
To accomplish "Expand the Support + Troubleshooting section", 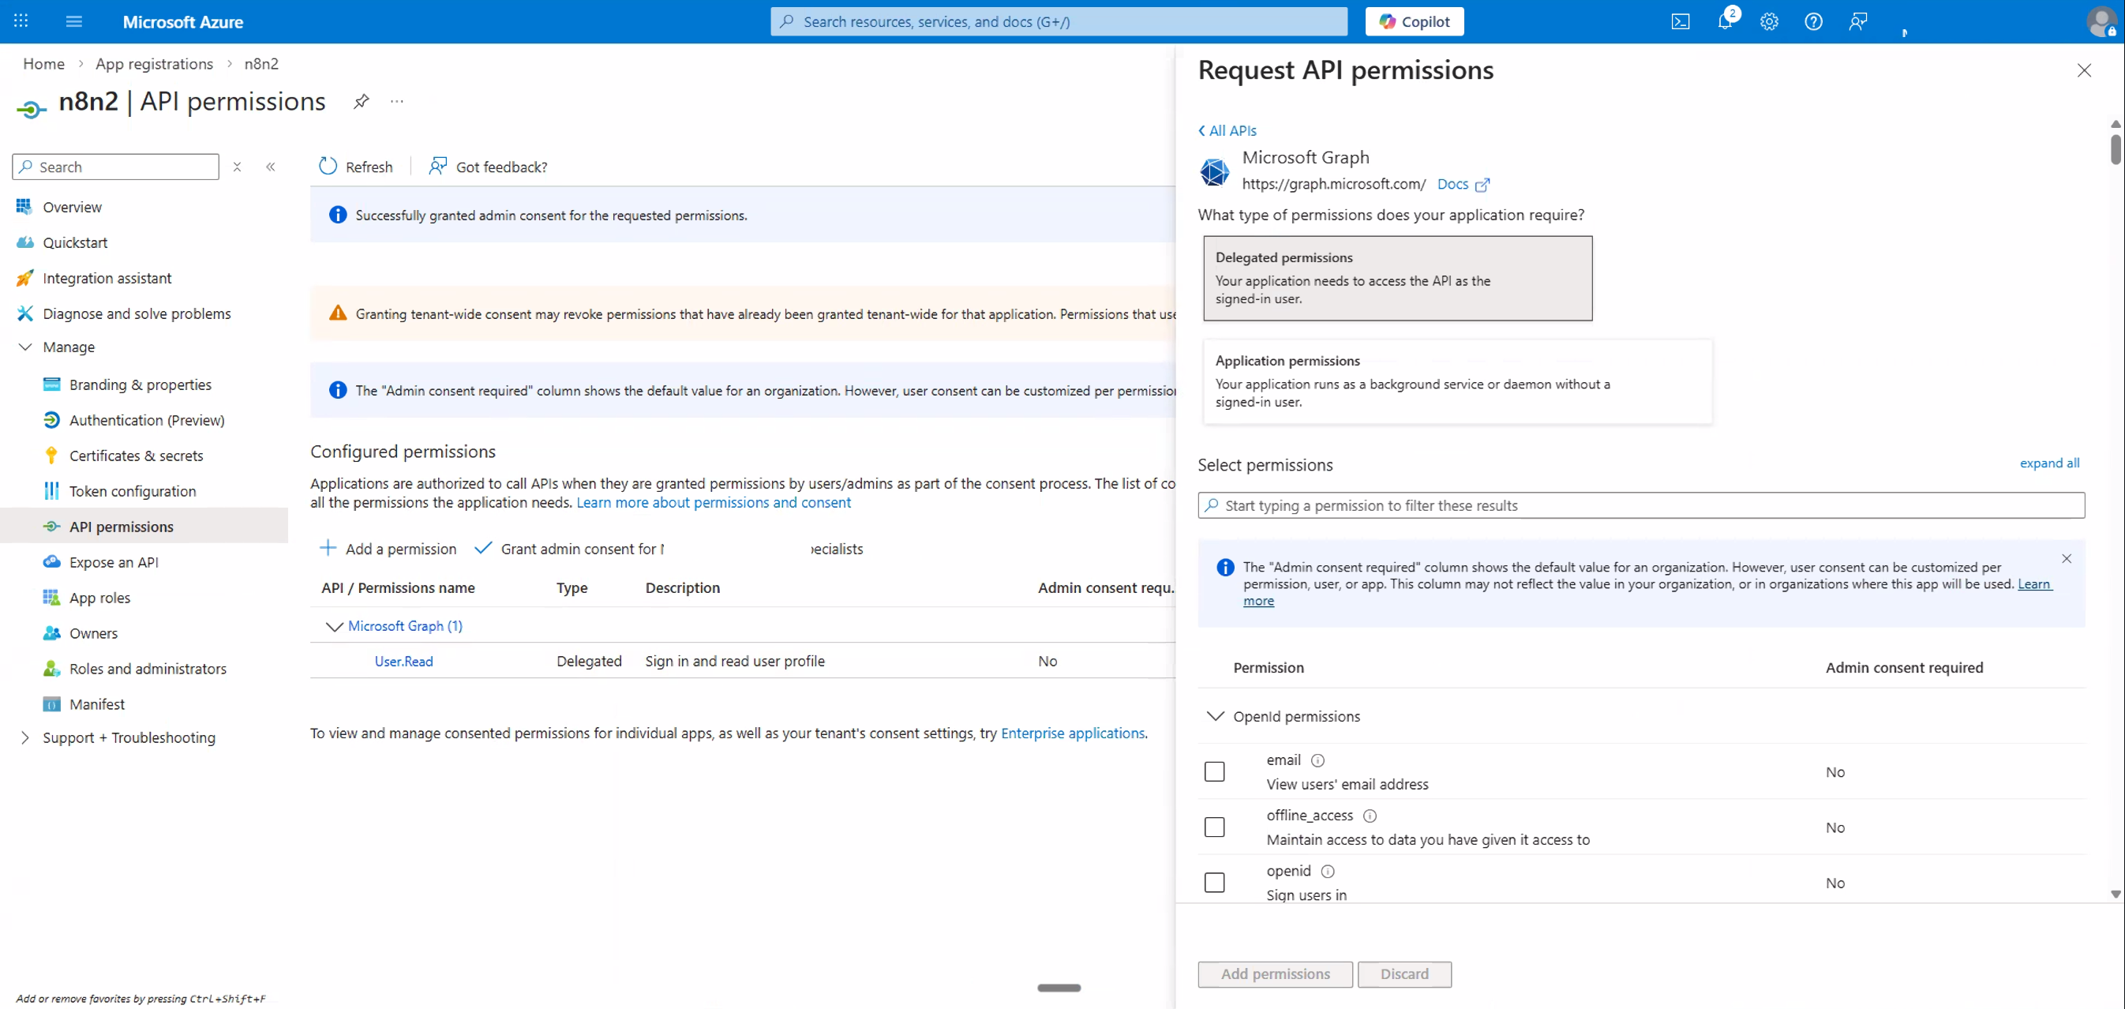I will pos(24,737).
